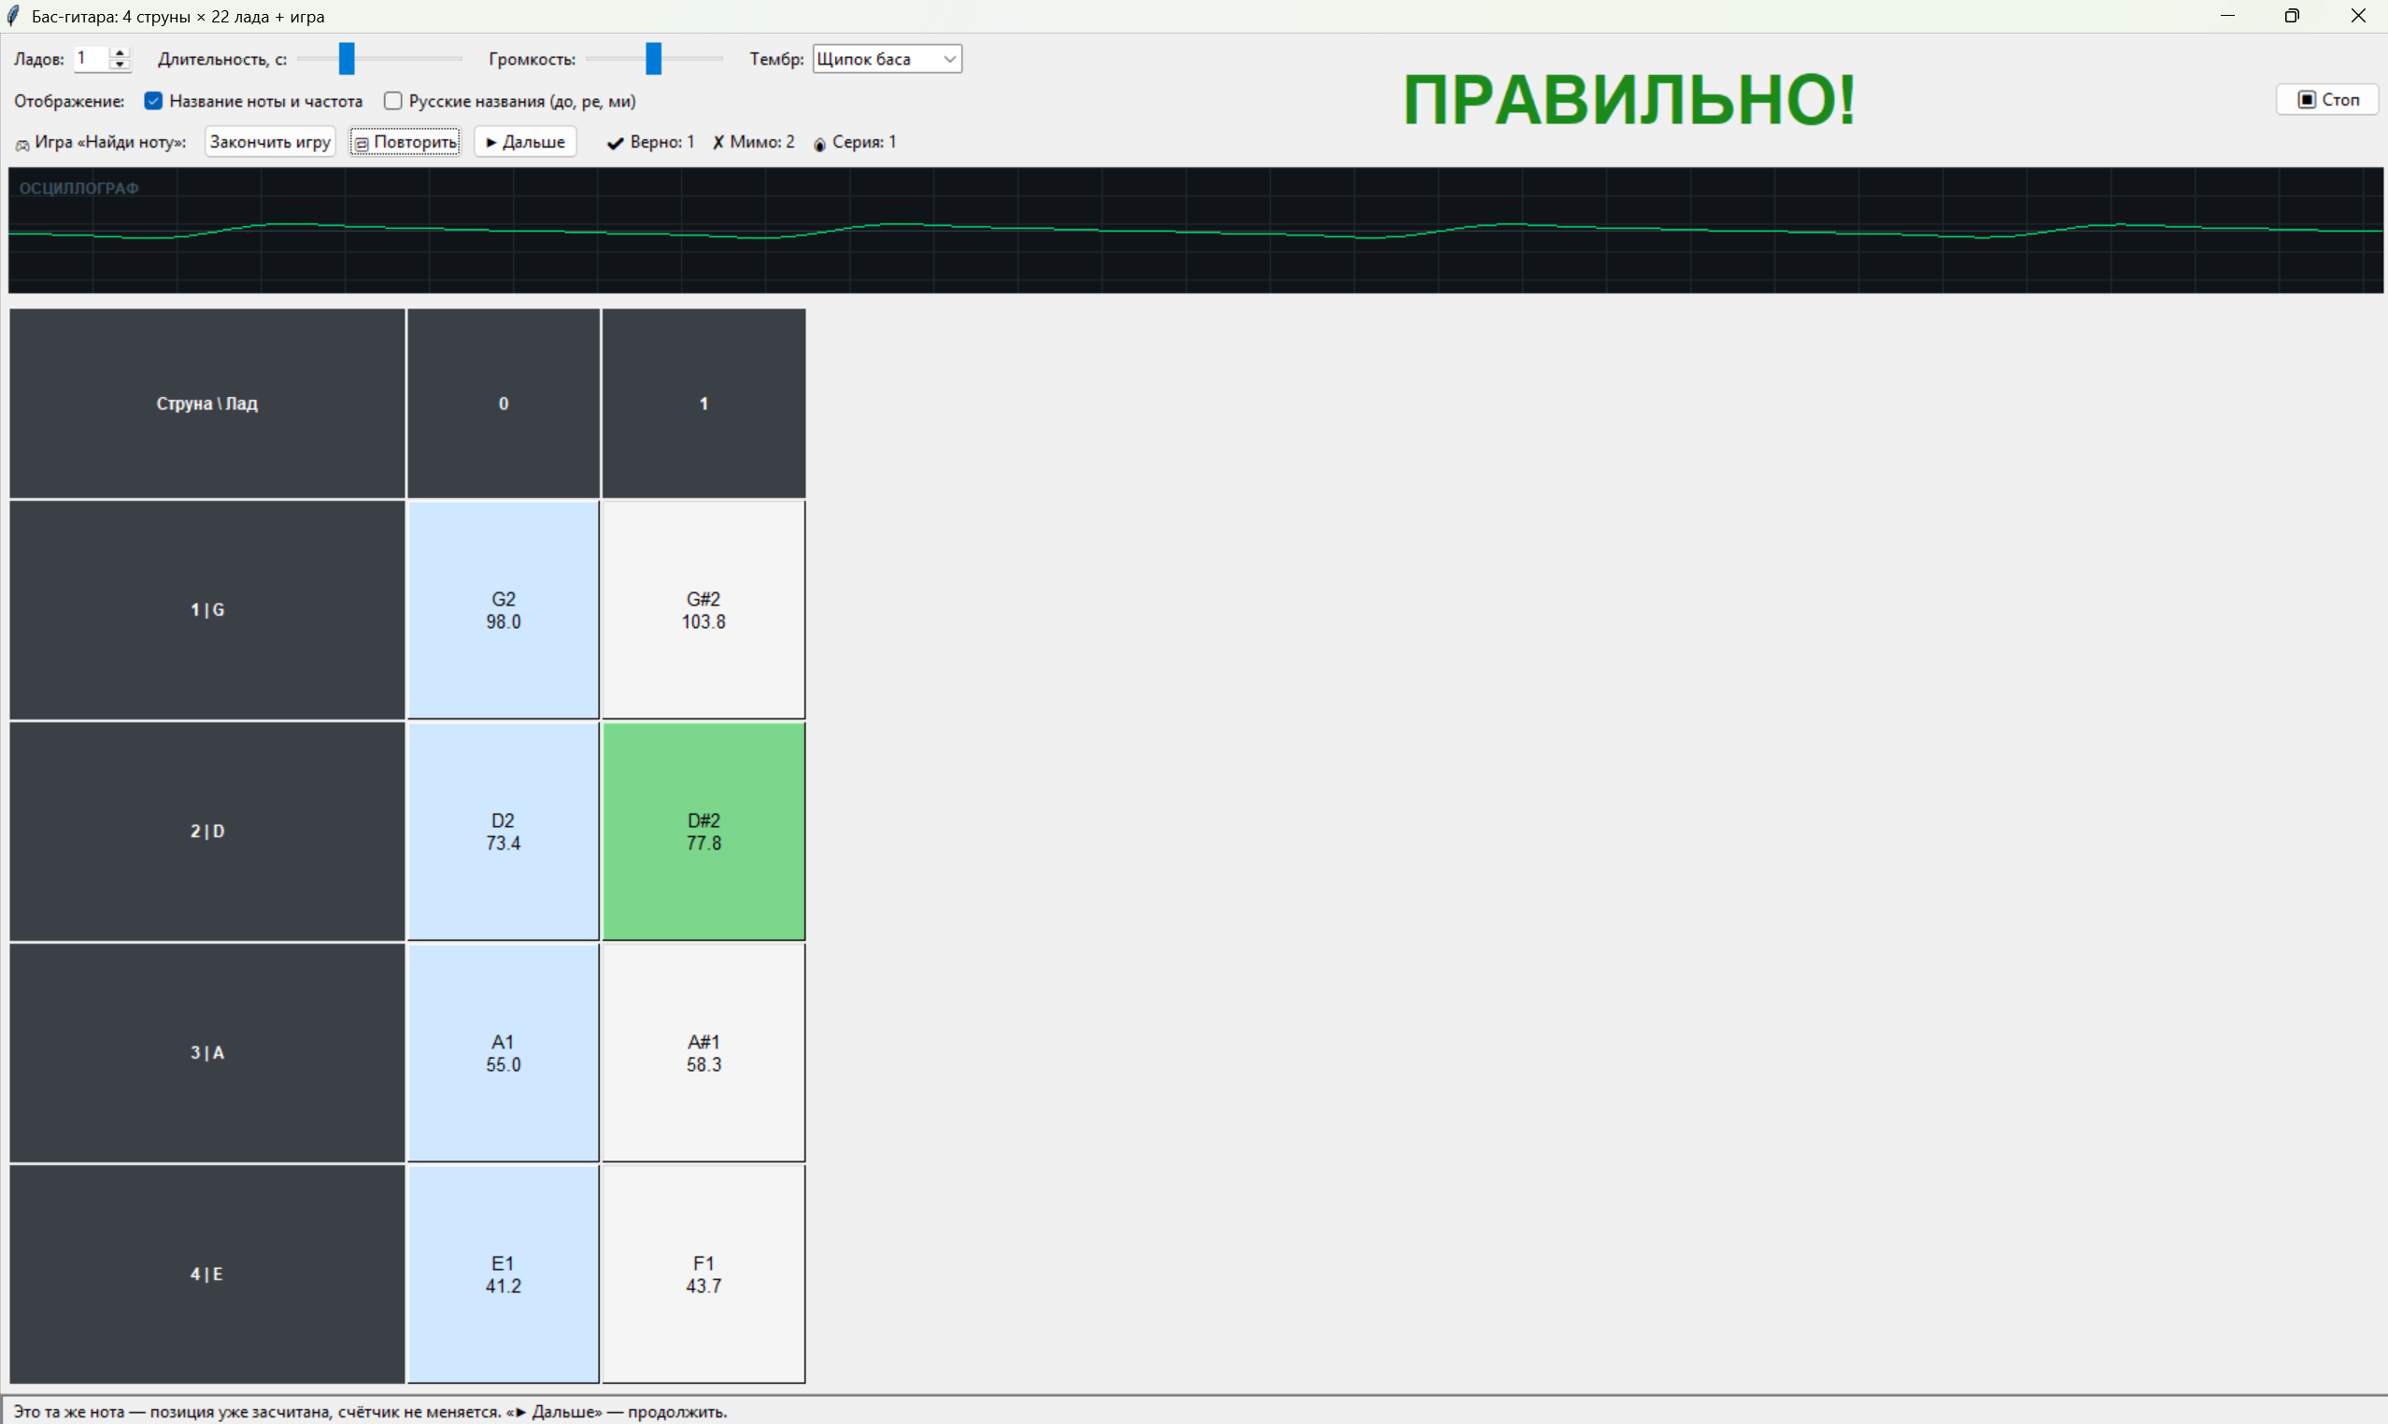Click the «1 | G» string row header
2388x1424 pixels.
pos(207,610)
